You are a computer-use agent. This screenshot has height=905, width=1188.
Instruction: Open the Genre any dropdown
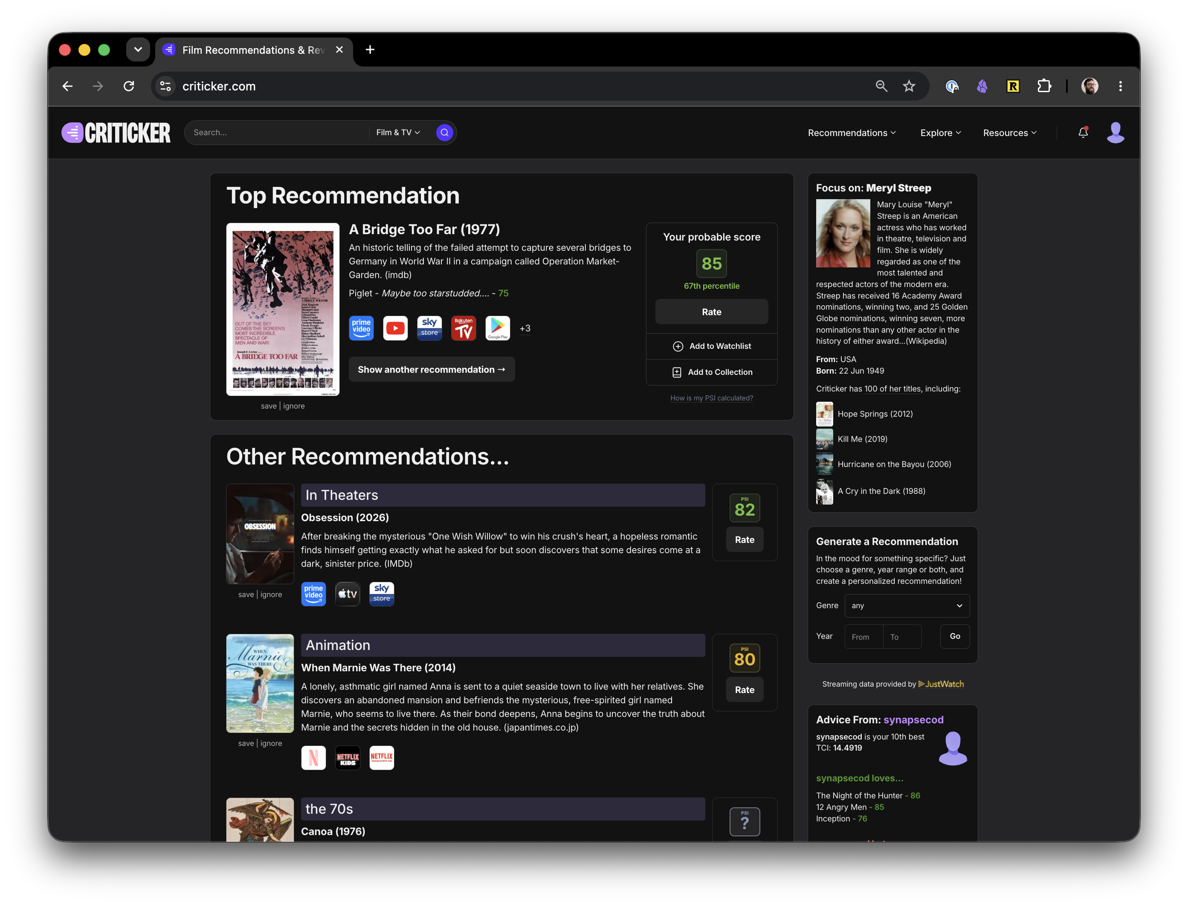click(x=906, y=606)
